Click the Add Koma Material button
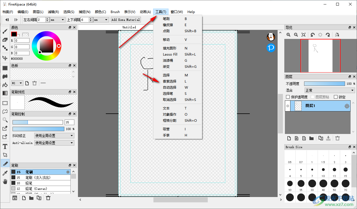The width and height of the screenshot is (357, 209). coord(126,20)
